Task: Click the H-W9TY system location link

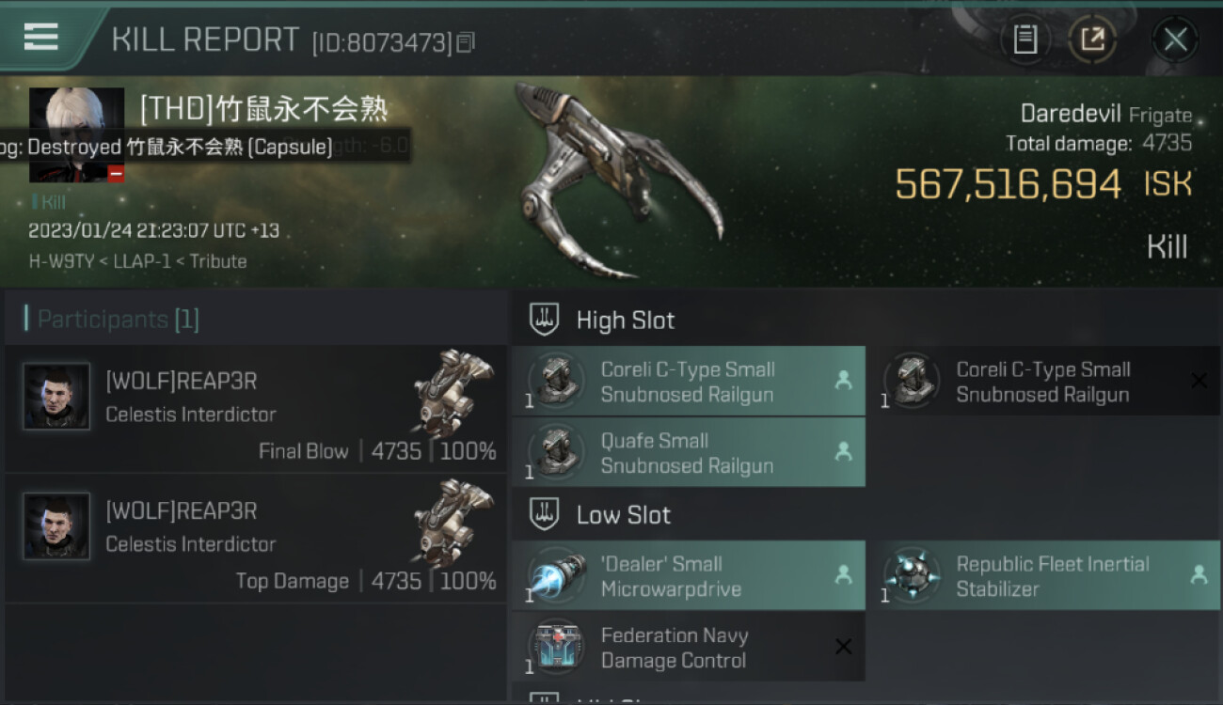Action: [59, 261]
